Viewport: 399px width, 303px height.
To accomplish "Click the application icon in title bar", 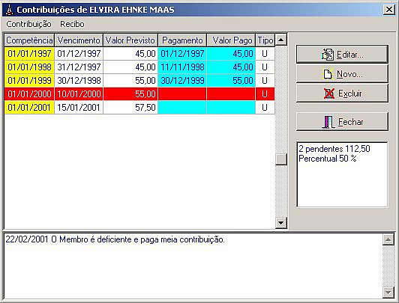I will [9, 10].
